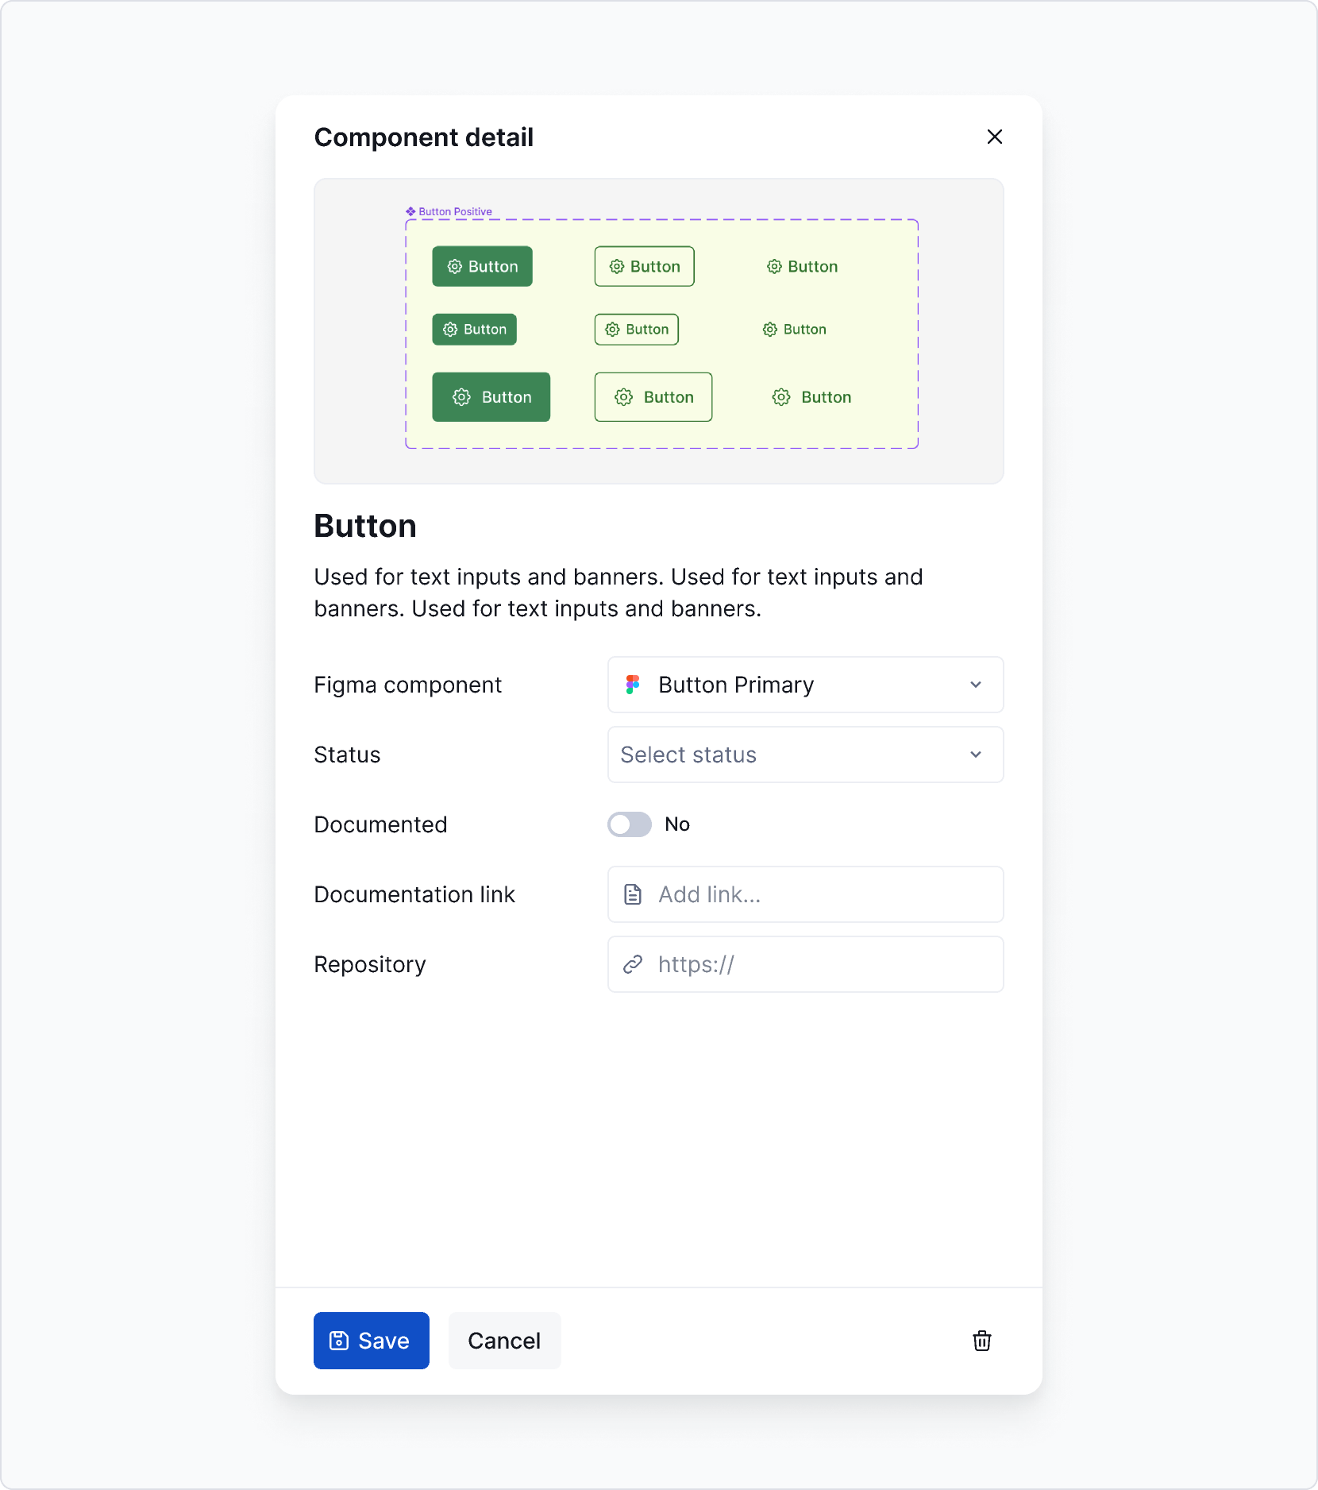Viewport: 1318px width, 1490px height.
Task: Click the gear icon on the solid green Button
Action: tap(454, 266)
